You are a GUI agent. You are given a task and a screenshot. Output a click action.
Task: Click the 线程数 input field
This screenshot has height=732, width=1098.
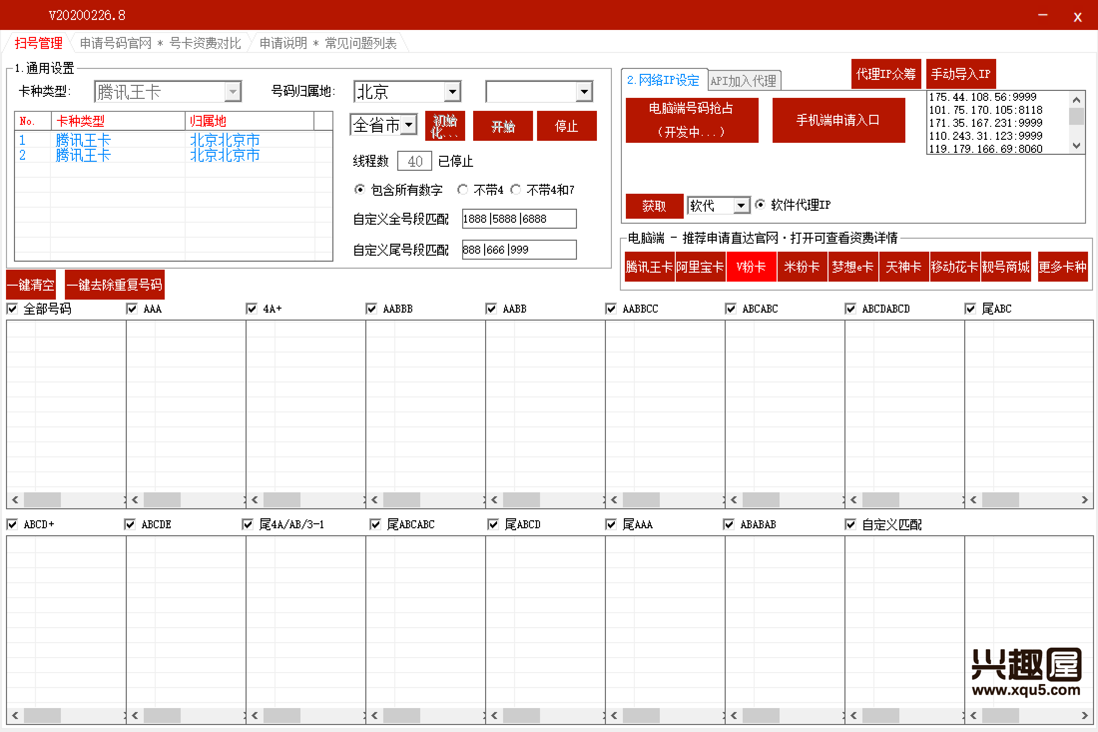[x=415, y=161]
